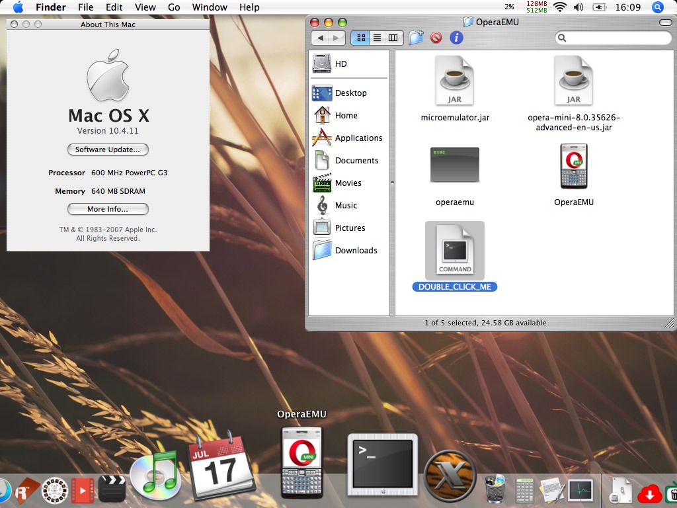Go forward in the OperaEMU Finder window
The width and height of the screenshot is (677, 508).
(x=337, y=38)
